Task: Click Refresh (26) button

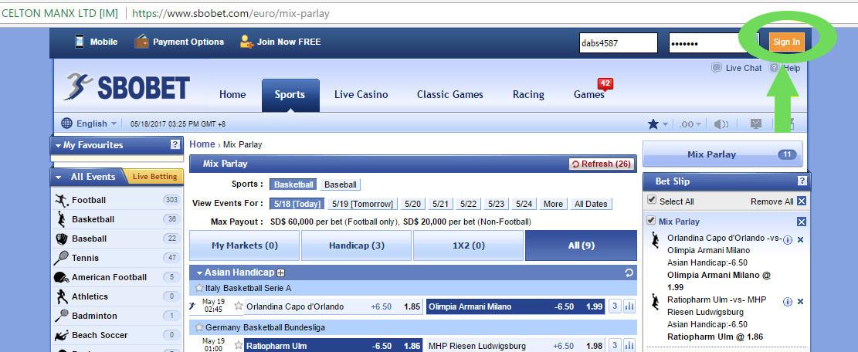Action: point(602,164)
